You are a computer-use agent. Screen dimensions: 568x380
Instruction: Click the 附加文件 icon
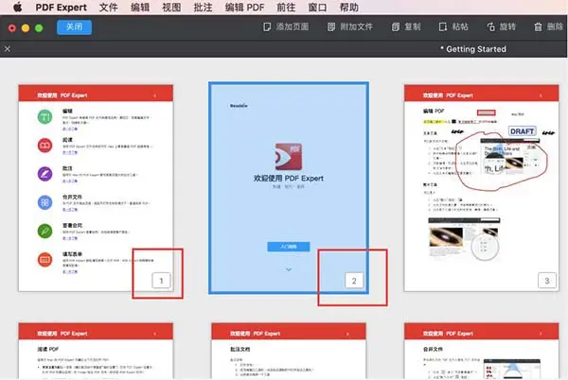point(331,27)
